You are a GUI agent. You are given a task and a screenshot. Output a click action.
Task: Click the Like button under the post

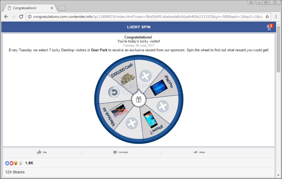tap(42, 152)
